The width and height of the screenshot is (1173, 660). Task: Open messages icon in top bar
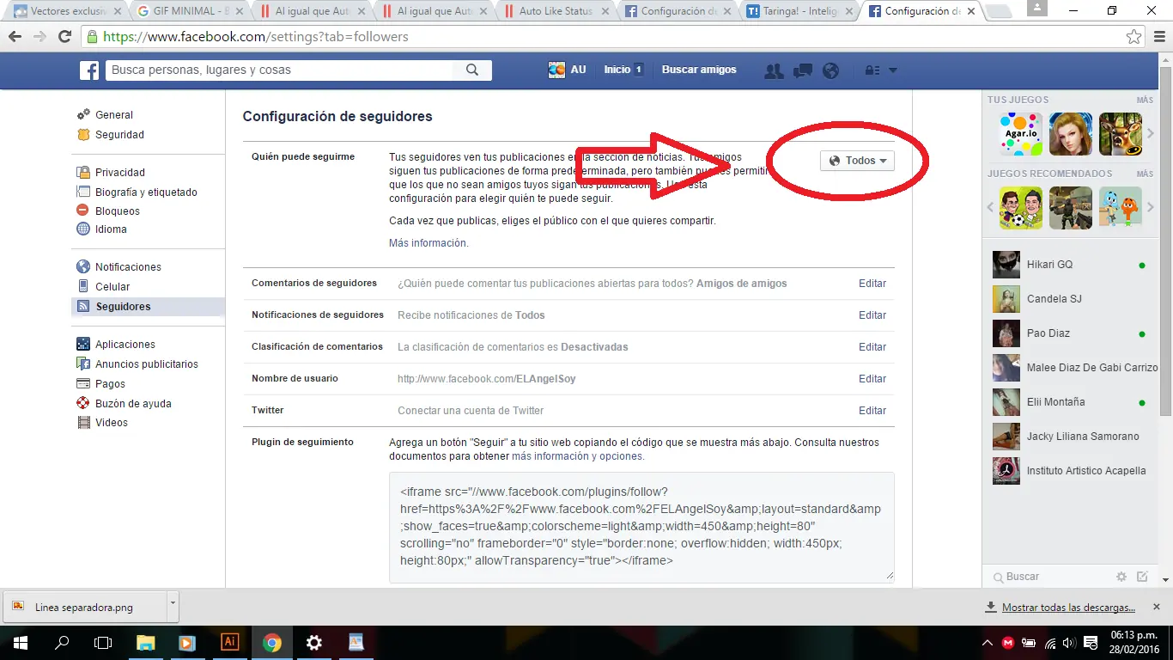[x=803, y=70]
